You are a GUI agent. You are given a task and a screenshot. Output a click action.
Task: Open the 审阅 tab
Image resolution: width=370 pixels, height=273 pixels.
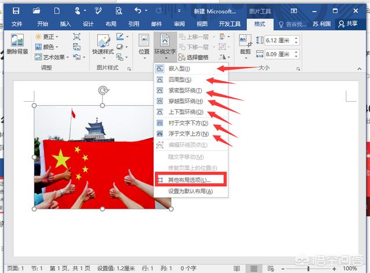coord(179,24)
